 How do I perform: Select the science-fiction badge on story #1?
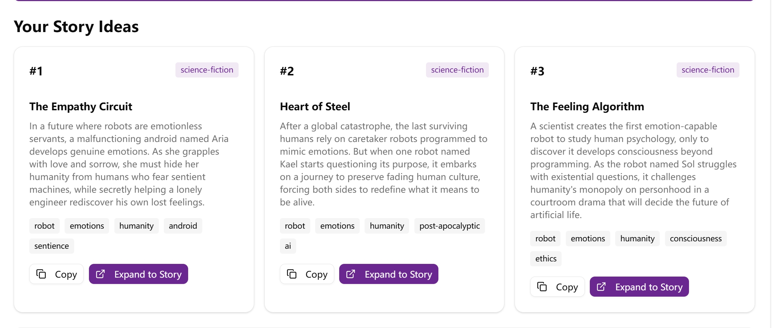[x=207, y=69]
